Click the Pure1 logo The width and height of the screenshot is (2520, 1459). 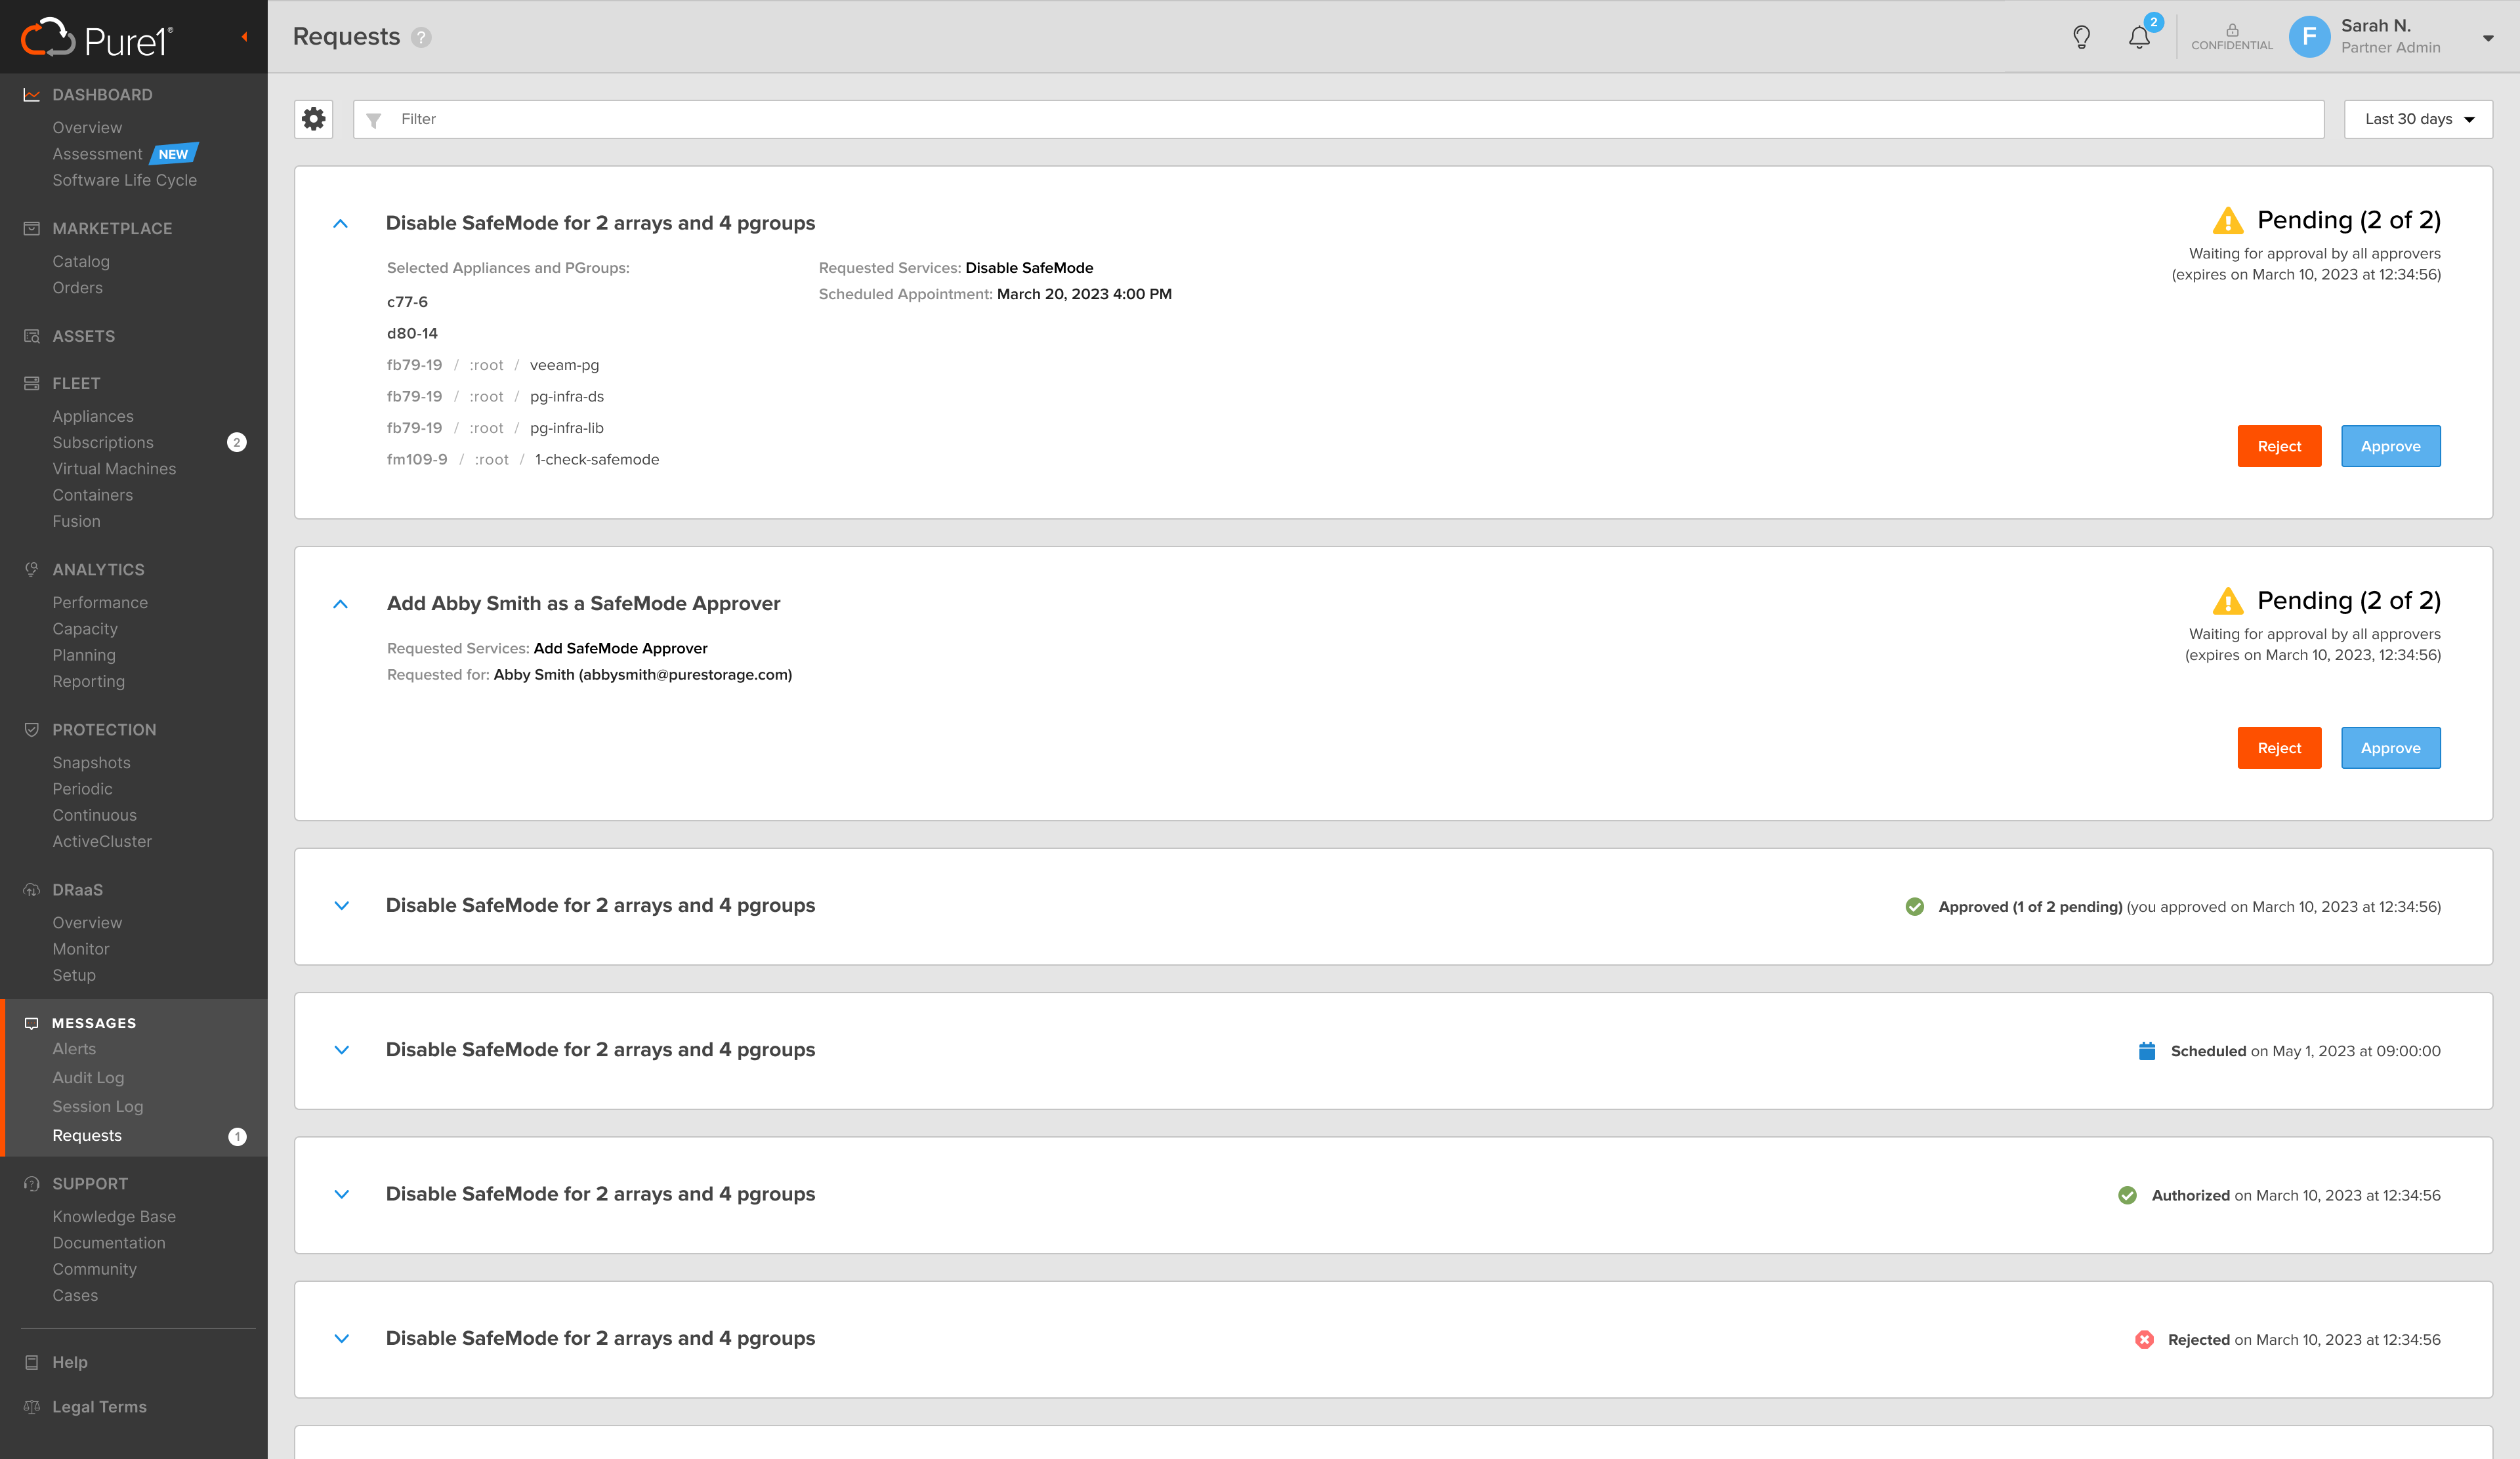98,38
